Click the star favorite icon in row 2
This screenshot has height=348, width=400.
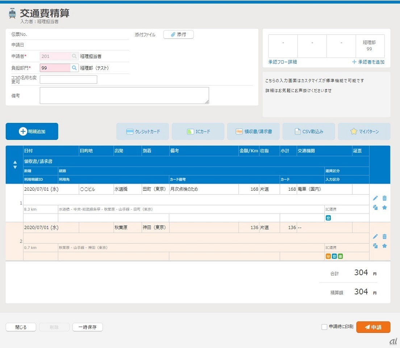pyautogui.click(x=384, y=246)
